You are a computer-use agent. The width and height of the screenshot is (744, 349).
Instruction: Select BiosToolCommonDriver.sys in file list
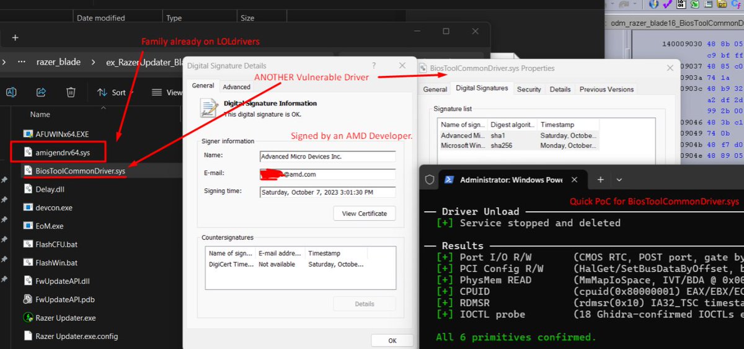point(80,170)
